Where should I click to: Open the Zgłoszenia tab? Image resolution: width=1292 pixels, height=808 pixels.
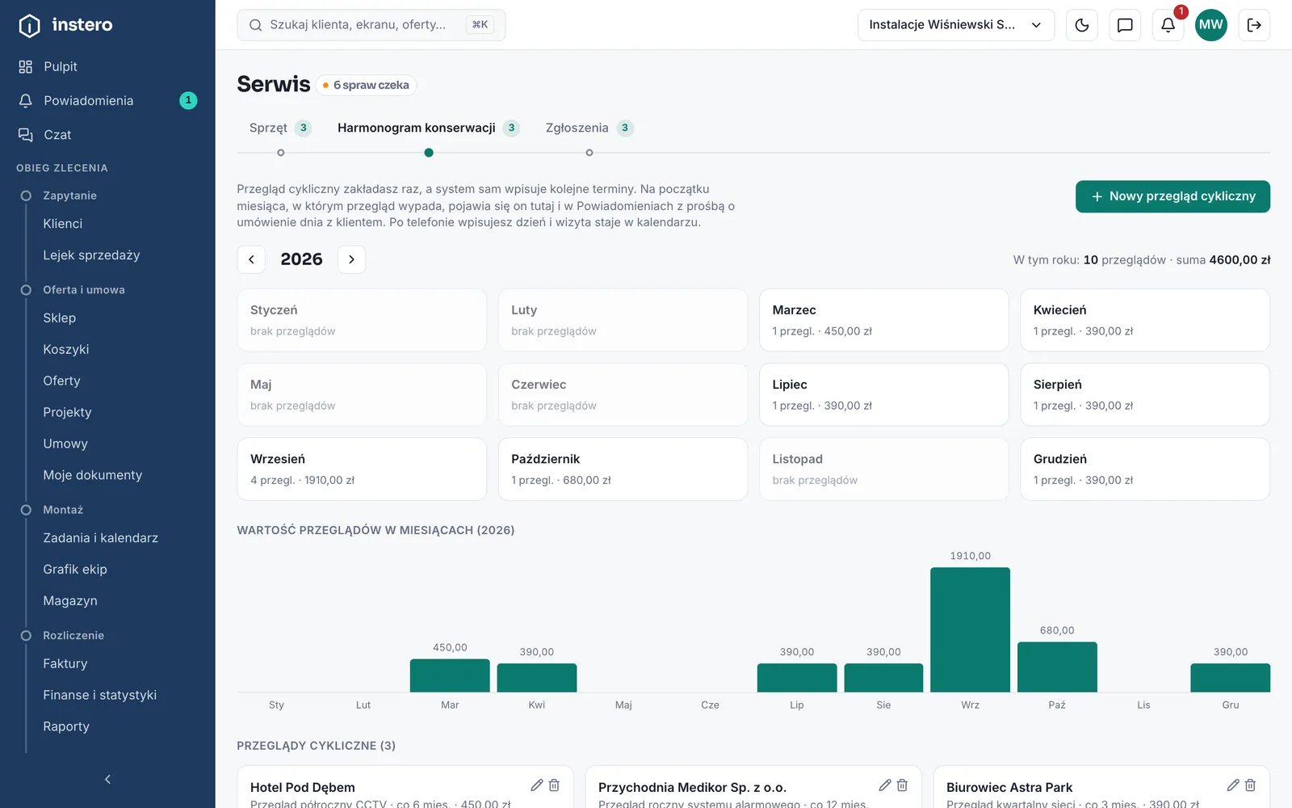(589, 128)
